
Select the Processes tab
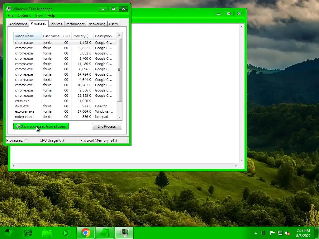click(x=38, y=23)
